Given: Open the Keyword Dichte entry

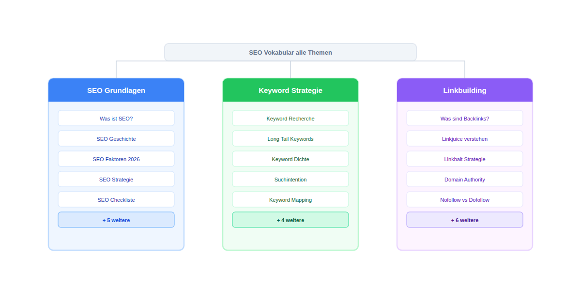Looking at the screenshot, I should pos(290,159).
